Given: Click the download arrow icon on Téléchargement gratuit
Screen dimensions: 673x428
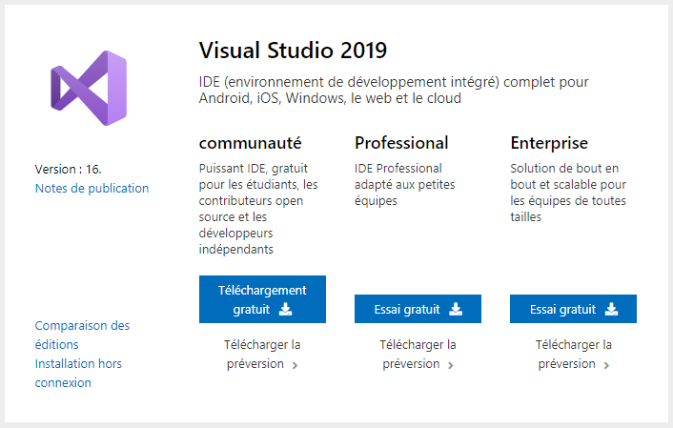Looking at the screenshot, I should 286,310.
